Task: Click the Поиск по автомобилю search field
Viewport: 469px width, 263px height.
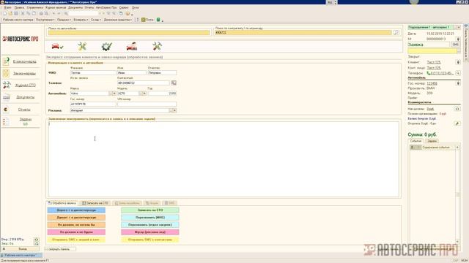Action: (129, 32)
